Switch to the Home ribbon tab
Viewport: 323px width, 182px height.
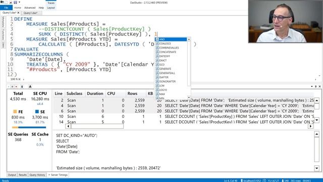[x=18, y=8]
